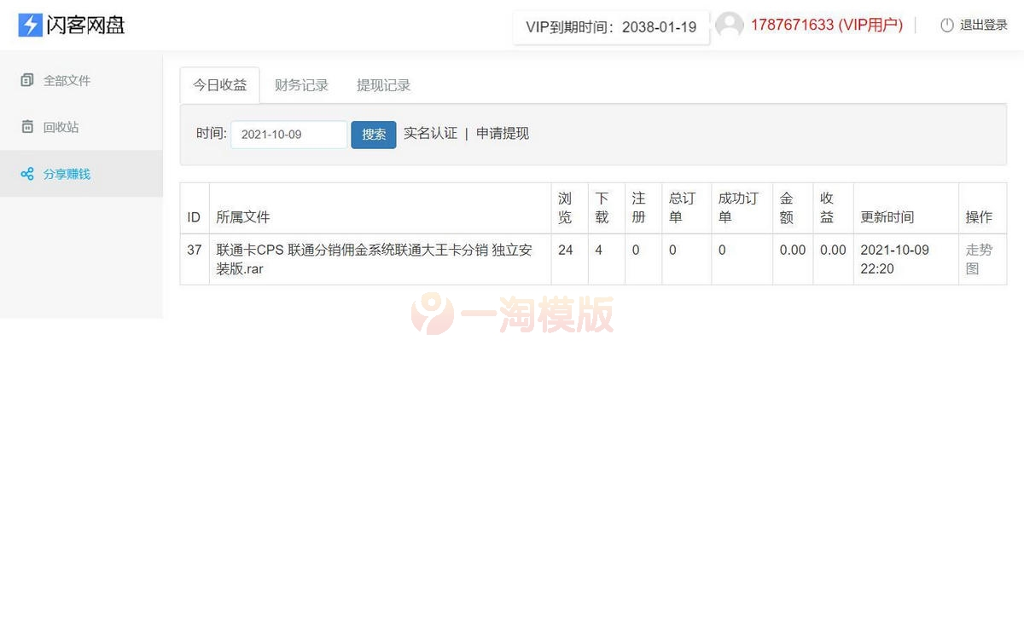Open the 回收站 trash icon in sidebar
This screenshot has width=1024, height=628.
26,127
